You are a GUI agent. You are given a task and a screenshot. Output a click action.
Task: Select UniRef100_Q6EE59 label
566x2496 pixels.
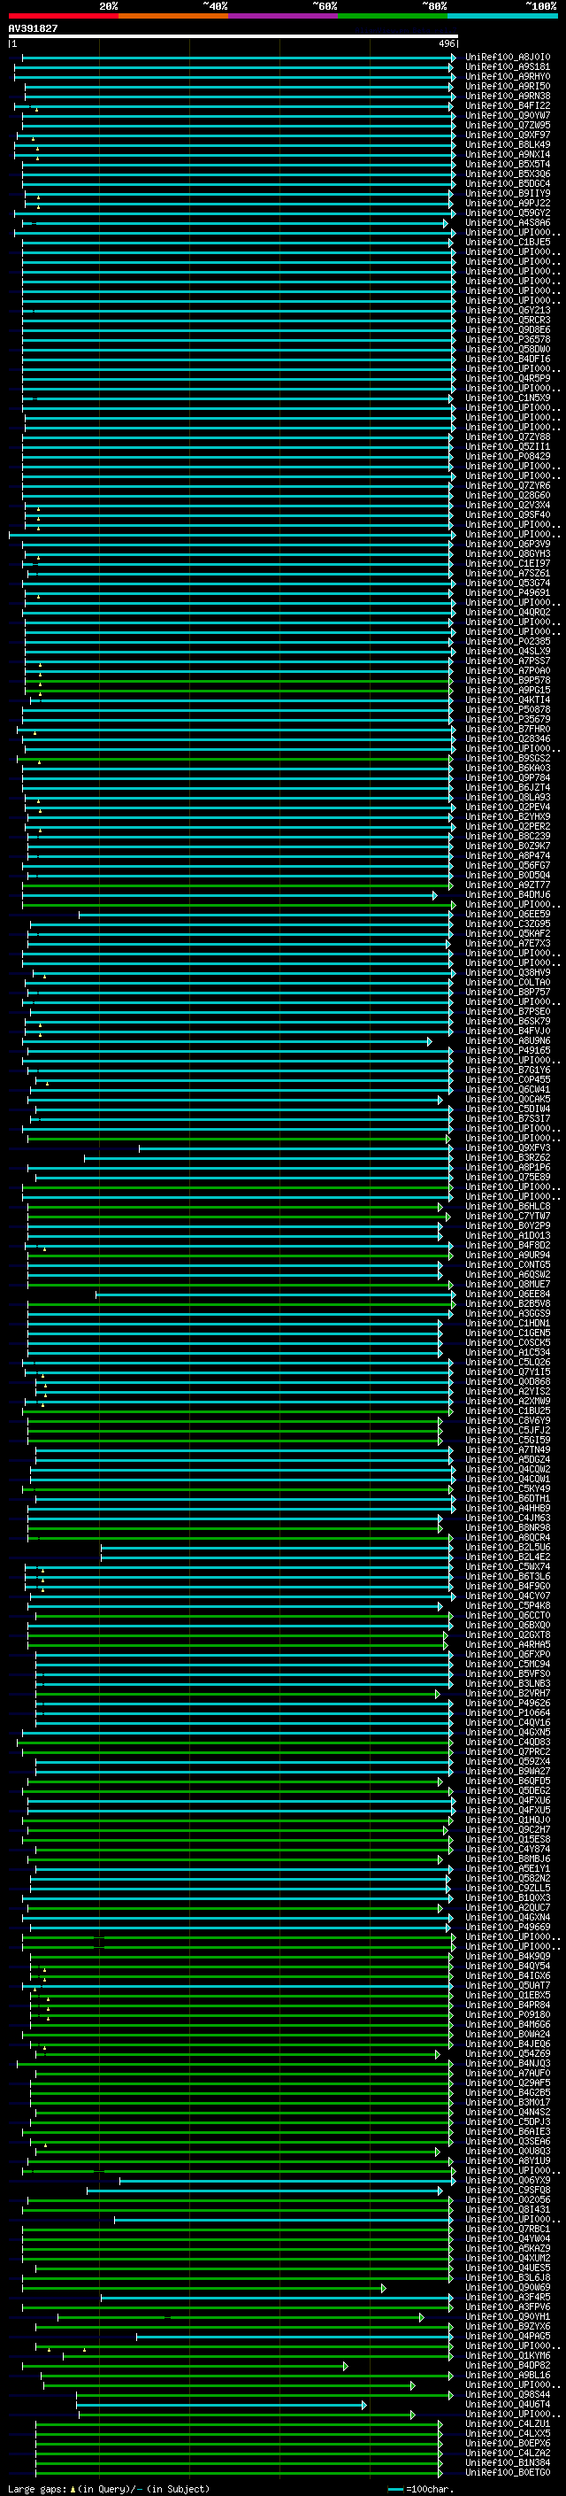(507, 915)
